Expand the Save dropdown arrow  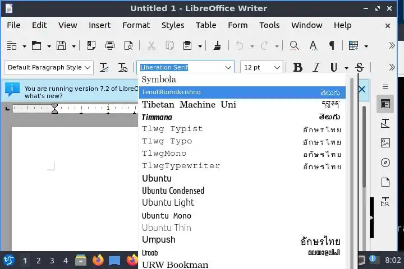74,47
